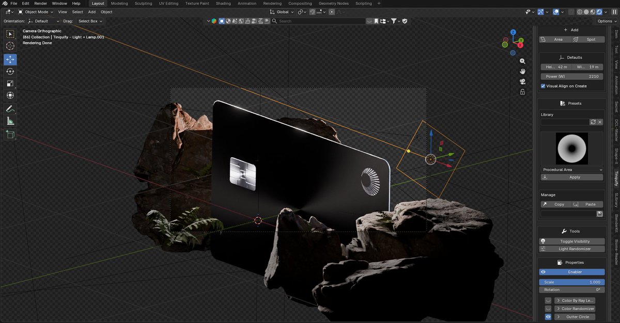
Task: Clear the library field with X icon
Action: pyautogui.click(x=600, y=122)
